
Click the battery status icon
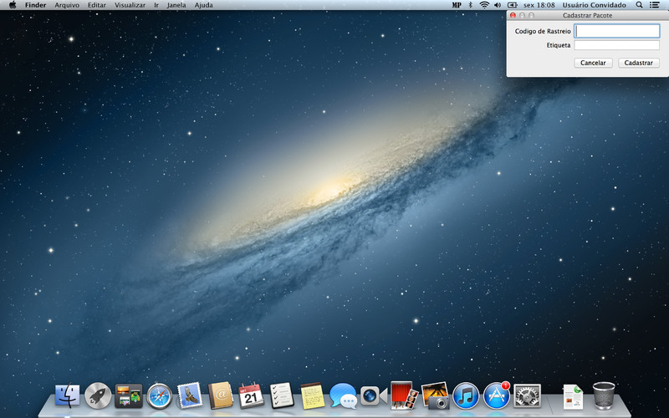[x=513, y=5]
